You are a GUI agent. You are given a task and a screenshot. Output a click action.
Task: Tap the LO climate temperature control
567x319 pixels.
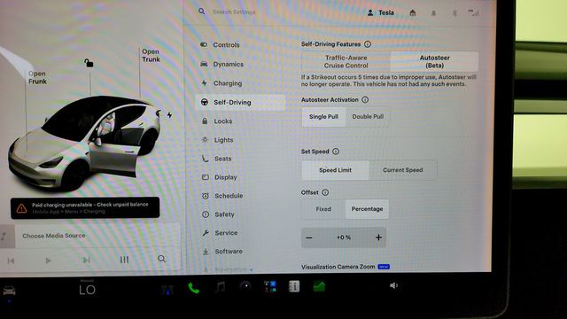[87, 290]
